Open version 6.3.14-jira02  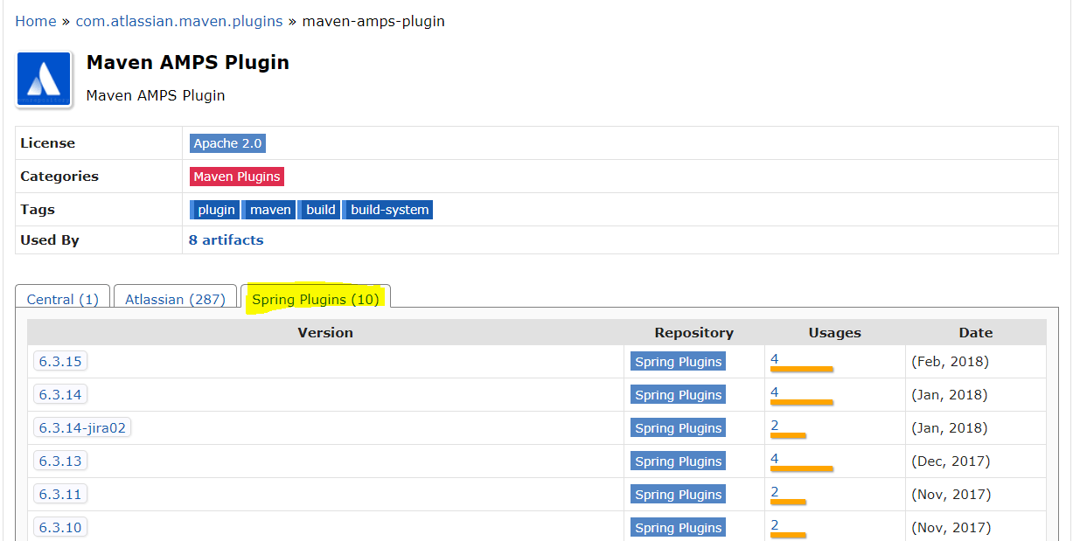(82, 428)
